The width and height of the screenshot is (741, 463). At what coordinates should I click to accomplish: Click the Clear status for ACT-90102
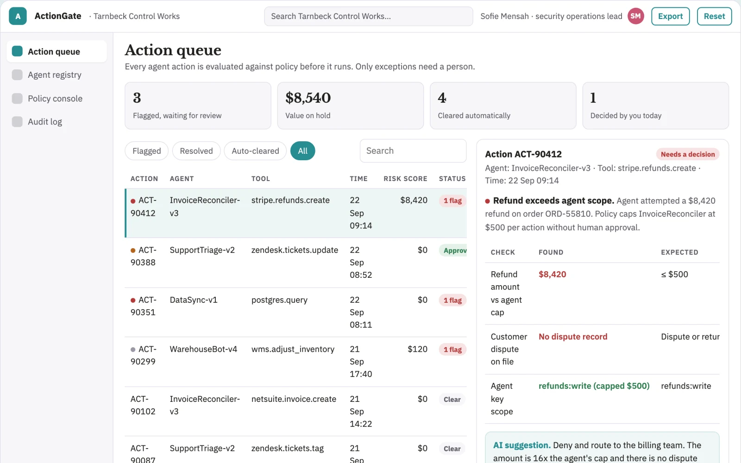click(x=452, y=400)
